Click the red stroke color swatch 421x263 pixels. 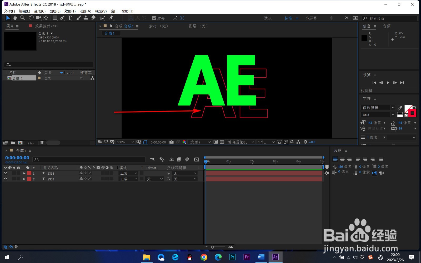(412, 113)
